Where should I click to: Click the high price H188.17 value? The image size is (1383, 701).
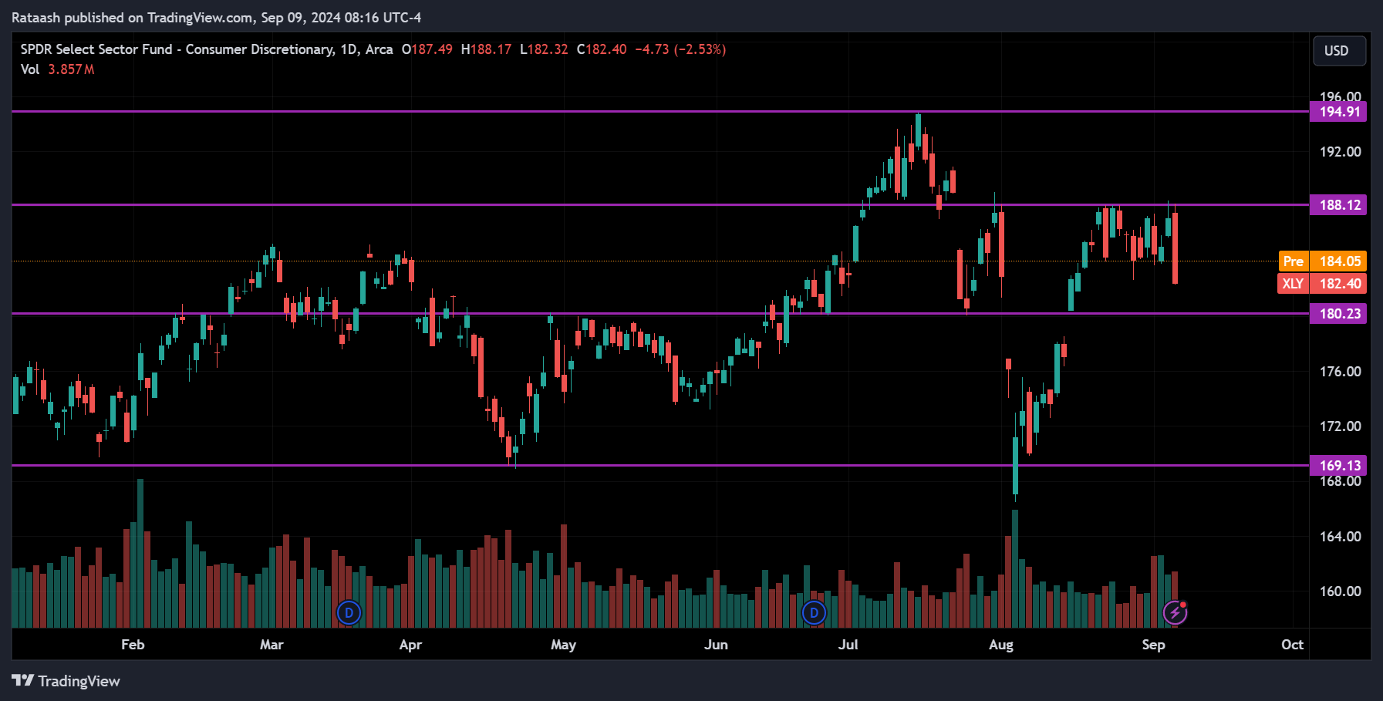486,49
